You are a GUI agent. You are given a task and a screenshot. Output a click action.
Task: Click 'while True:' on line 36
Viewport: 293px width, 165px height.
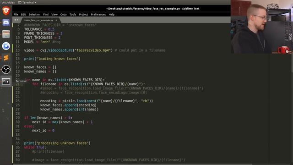pyautogui.click(x=35, y=147)
